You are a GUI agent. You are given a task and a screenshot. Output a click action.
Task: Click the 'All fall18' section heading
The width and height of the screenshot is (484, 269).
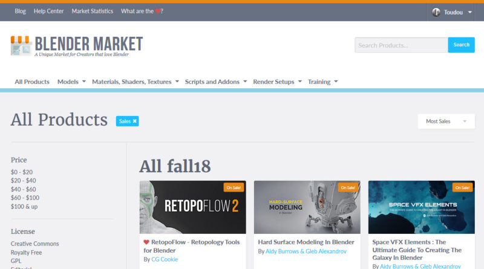175,166
